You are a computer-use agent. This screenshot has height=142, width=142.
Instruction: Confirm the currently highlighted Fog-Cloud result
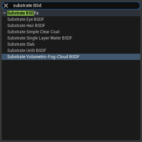(x=71, y=57)
